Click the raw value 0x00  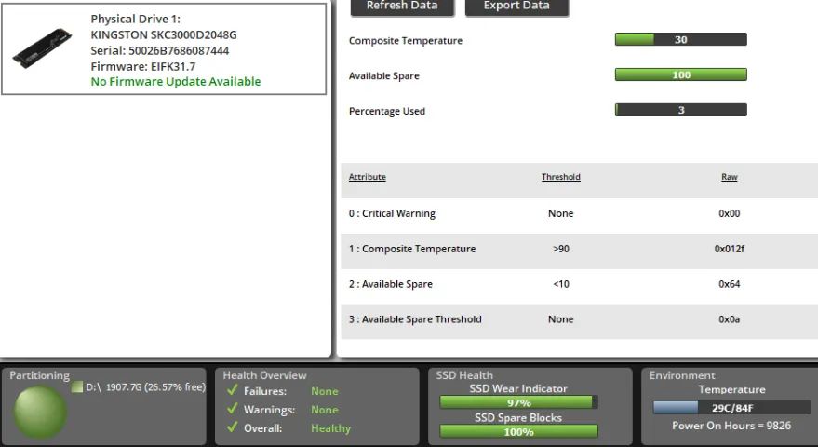[x=730, y=213]
